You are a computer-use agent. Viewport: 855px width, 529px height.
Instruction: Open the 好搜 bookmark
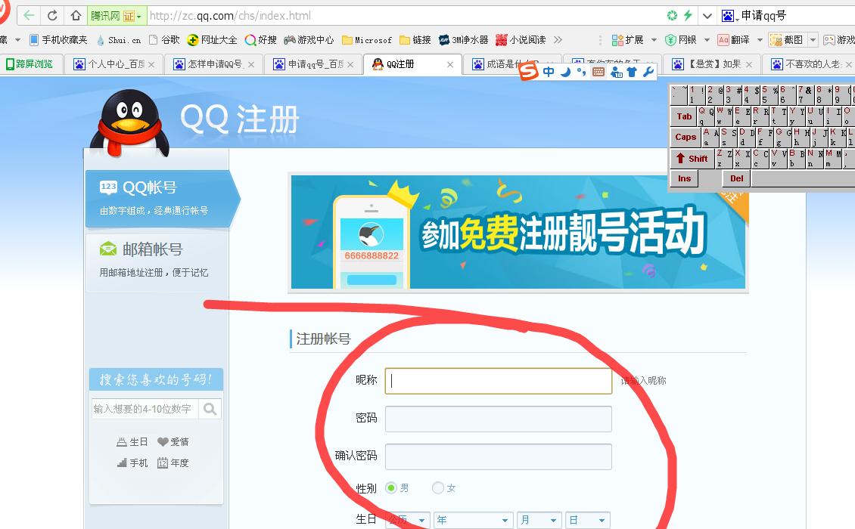coord(260,40)
